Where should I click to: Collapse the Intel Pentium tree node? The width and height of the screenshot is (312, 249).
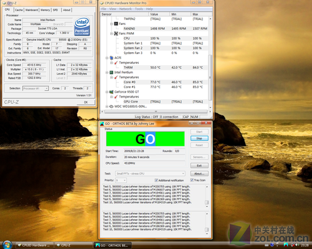coord(106,73)
